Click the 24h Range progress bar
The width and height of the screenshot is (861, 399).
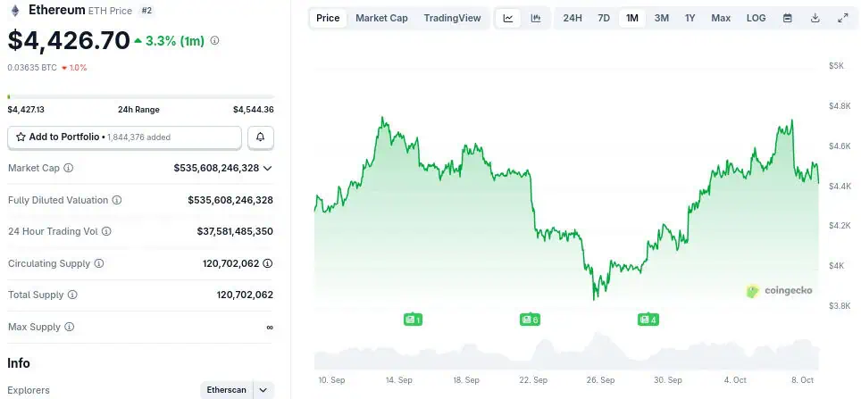(x=141, y=96)
